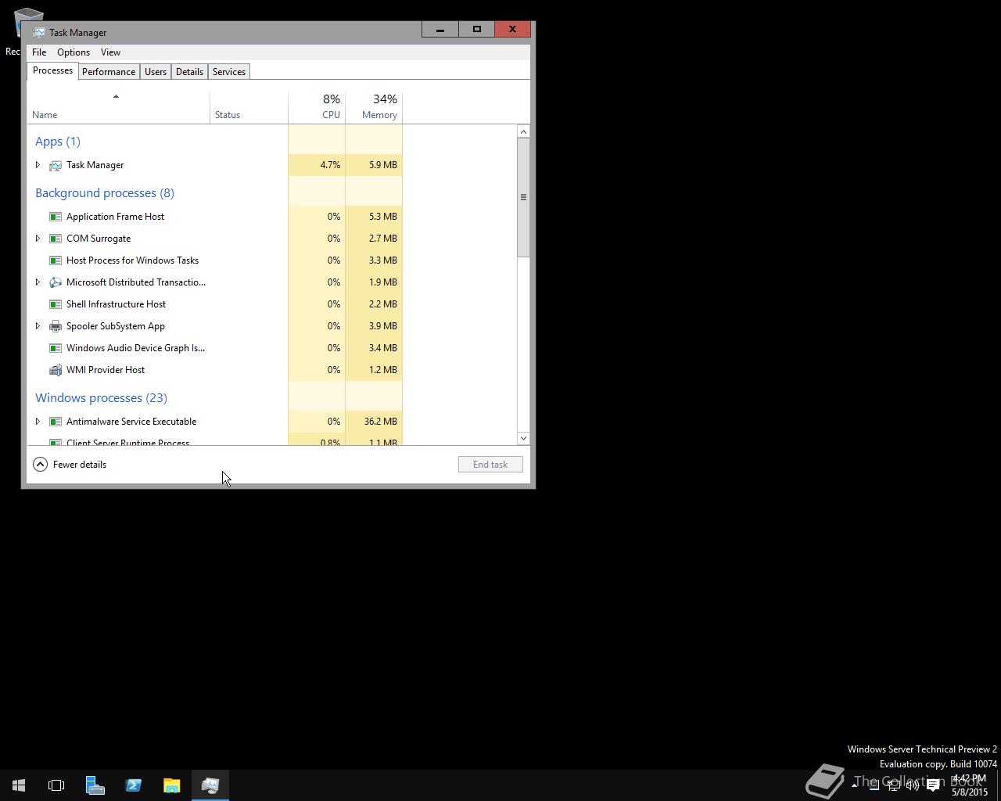Click the Task Manager title bar icon
The image size is (1001, 801).
pos(38,32)
